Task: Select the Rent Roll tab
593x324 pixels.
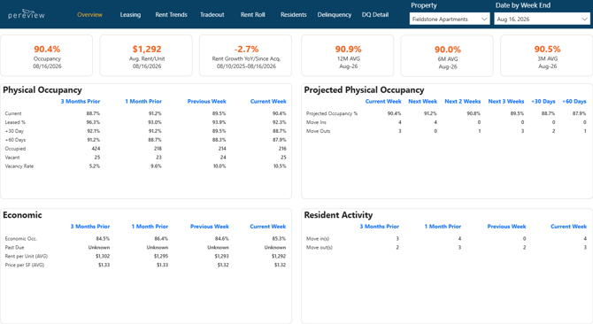Action: tap(253, 15)
